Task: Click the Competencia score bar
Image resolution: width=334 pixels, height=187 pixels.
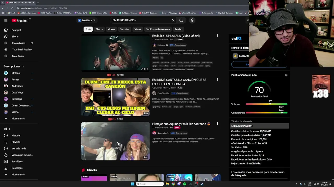Action: coord(266,113)
